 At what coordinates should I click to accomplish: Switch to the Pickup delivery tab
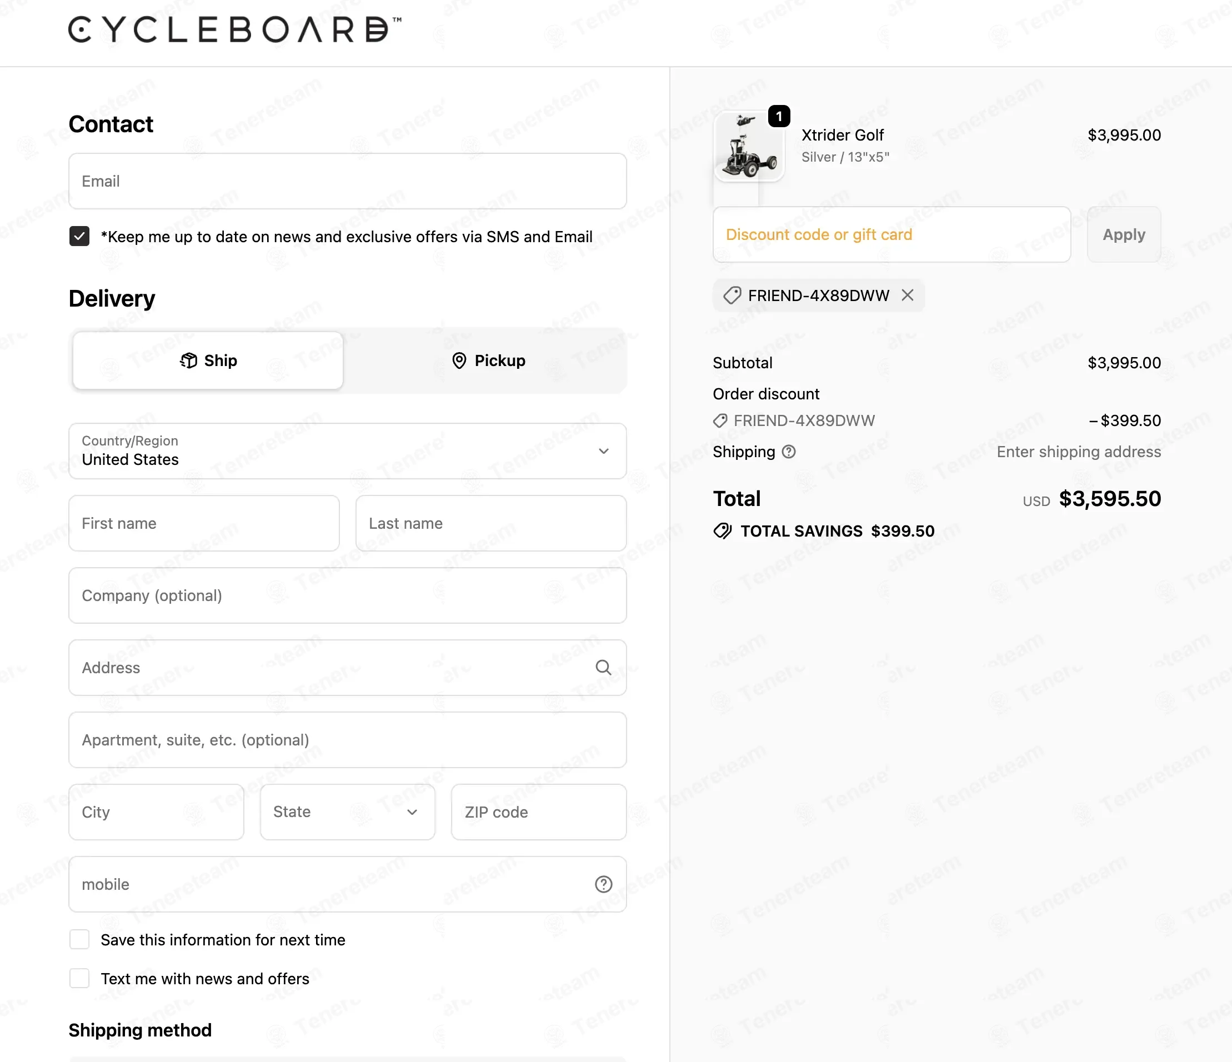488,360
